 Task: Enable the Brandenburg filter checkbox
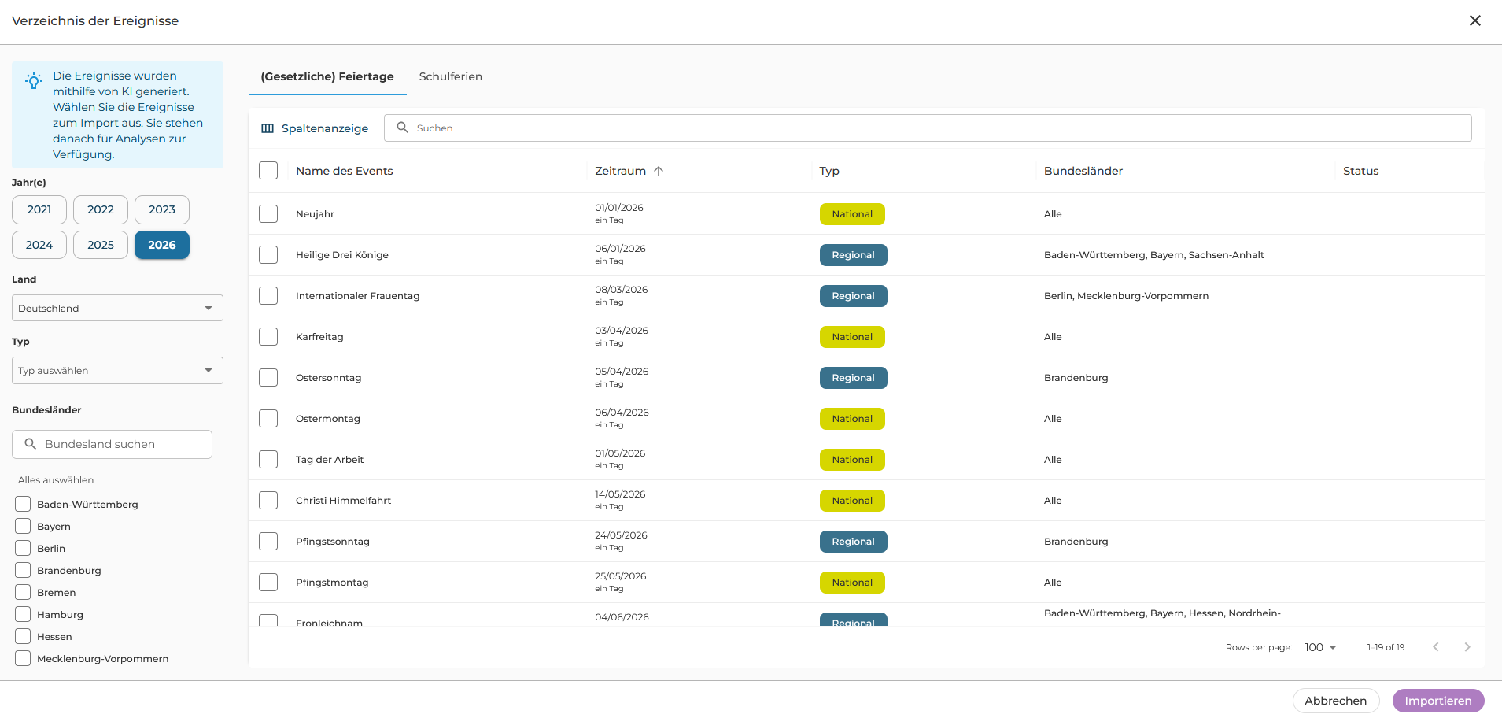pos(23,570)
